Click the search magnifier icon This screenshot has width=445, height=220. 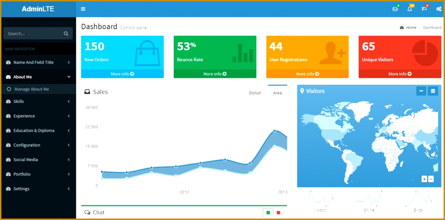(66, 33)
